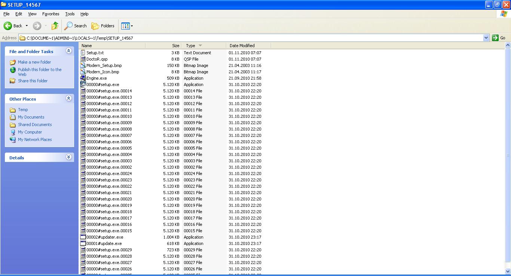Viewport: 511px width, 276px height.
Task: Expand the Address bar dropdown
Action: tap(486, 38)
